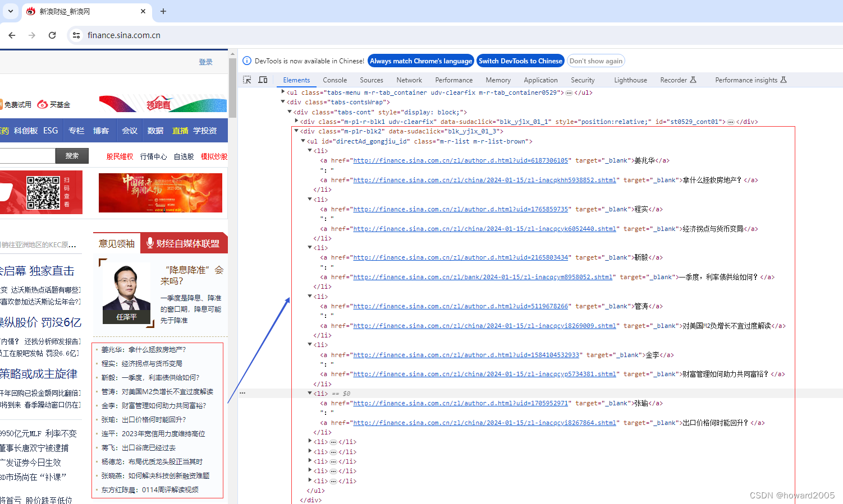Open article 东方红陈晨：0114周评解读视频

[150, 489]
